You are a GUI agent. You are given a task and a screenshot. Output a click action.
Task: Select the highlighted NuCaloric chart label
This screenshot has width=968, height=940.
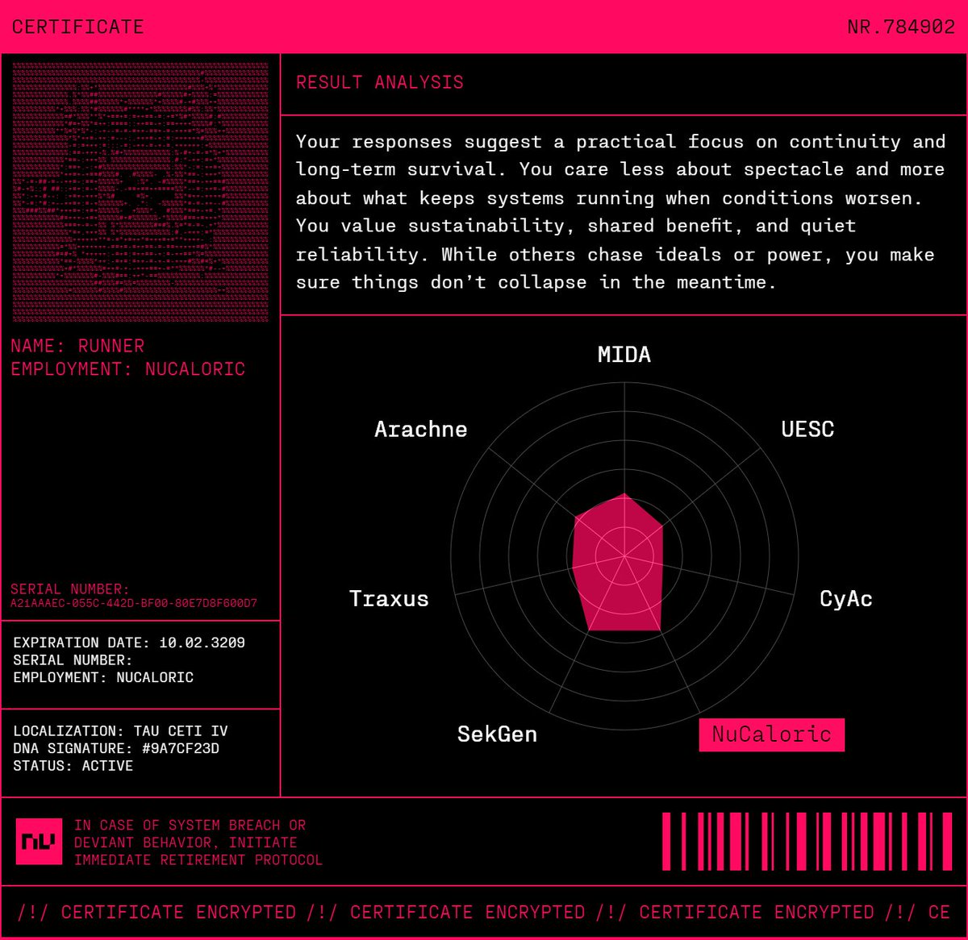tap(771, 734)
